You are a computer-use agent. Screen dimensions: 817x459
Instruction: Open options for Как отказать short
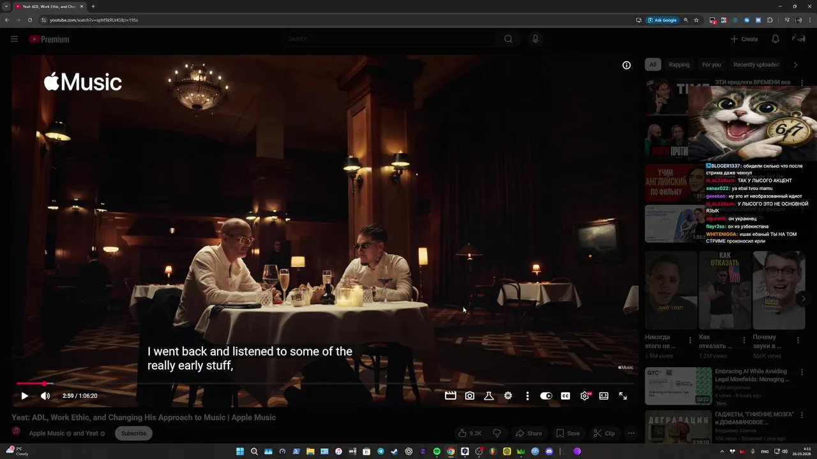pos(744,340)
